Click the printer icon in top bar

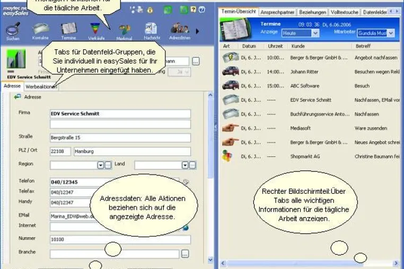pyautogui.click(x=140, y=10)
